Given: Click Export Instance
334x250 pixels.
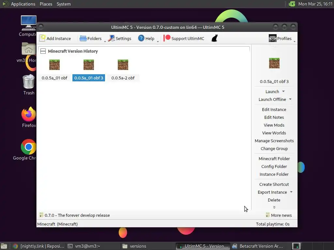Looking at the screenshot, I should 272,192.
